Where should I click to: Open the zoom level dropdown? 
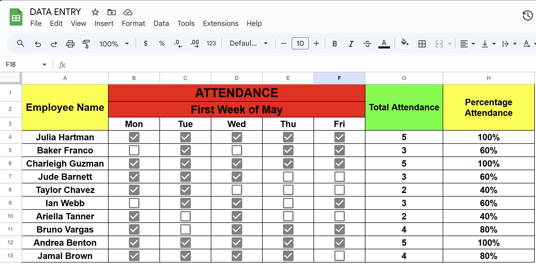tap(114, 44)
